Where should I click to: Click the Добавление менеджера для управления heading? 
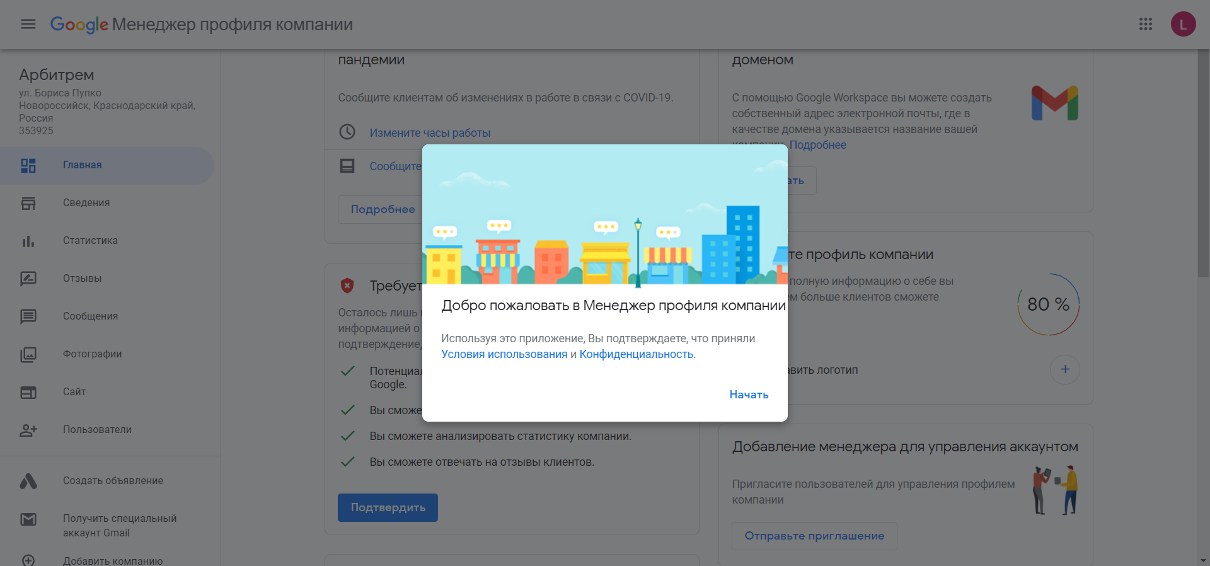coord(905,447)
